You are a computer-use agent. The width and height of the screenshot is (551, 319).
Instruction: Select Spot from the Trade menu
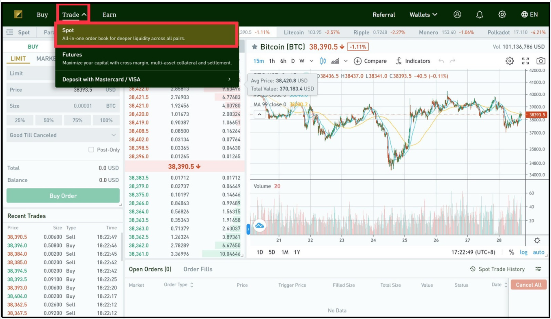(147, 34)
